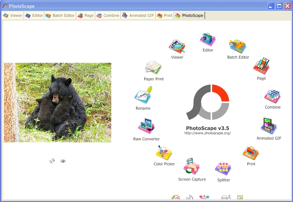This screenshot has height=202, width=293.
Task: Switch to the Print tab
Action: point(165,15)
